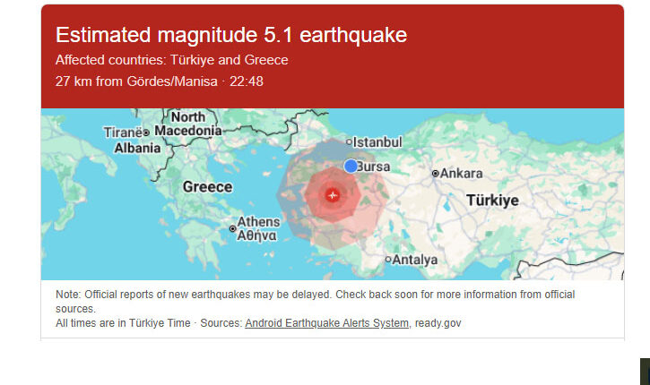Screen dimensions: 650x385
Task: Click the Greece country label on map
Action: 207,187
